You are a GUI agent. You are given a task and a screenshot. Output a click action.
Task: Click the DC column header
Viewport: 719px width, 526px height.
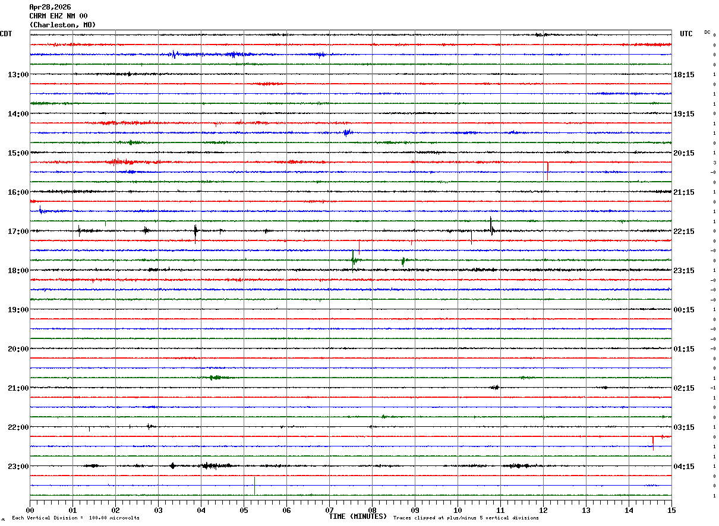pos(707,32)
